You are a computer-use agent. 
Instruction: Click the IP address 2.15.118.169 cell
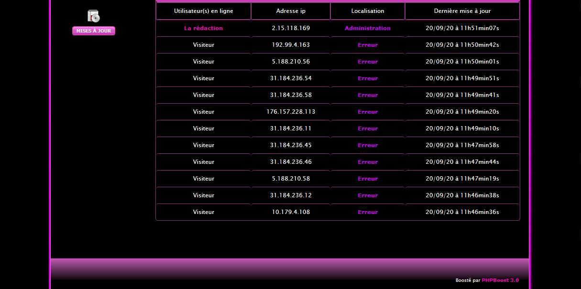coord(291,28)
